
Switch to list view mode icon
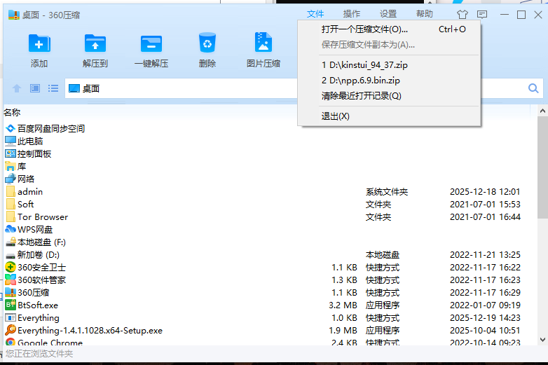(53, 88)
